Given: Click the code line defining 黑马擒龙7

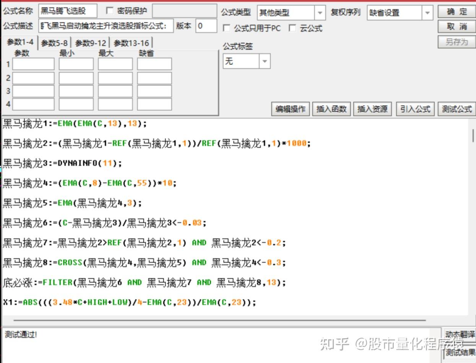Looking at the screenshot, I should click(x=144, y=243).
